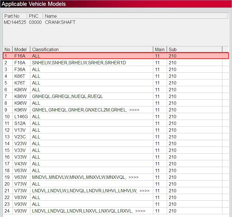Viewport: 232px width, 217px height.
Task: Select row 4 model K66T
Action: (x=20, y=76)
